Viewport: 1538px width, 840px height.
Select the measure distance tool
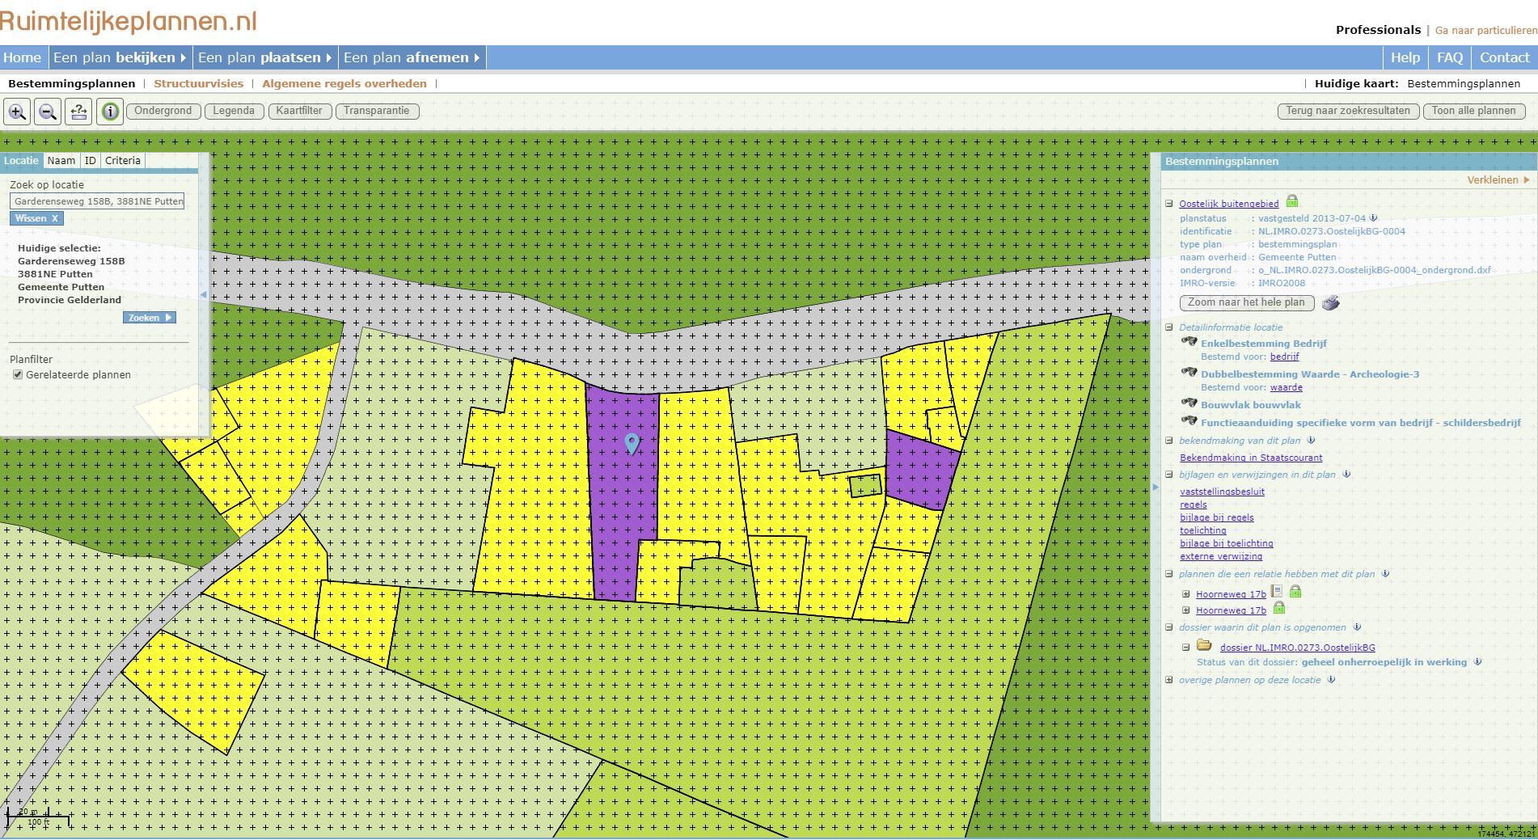pos(78,112)
